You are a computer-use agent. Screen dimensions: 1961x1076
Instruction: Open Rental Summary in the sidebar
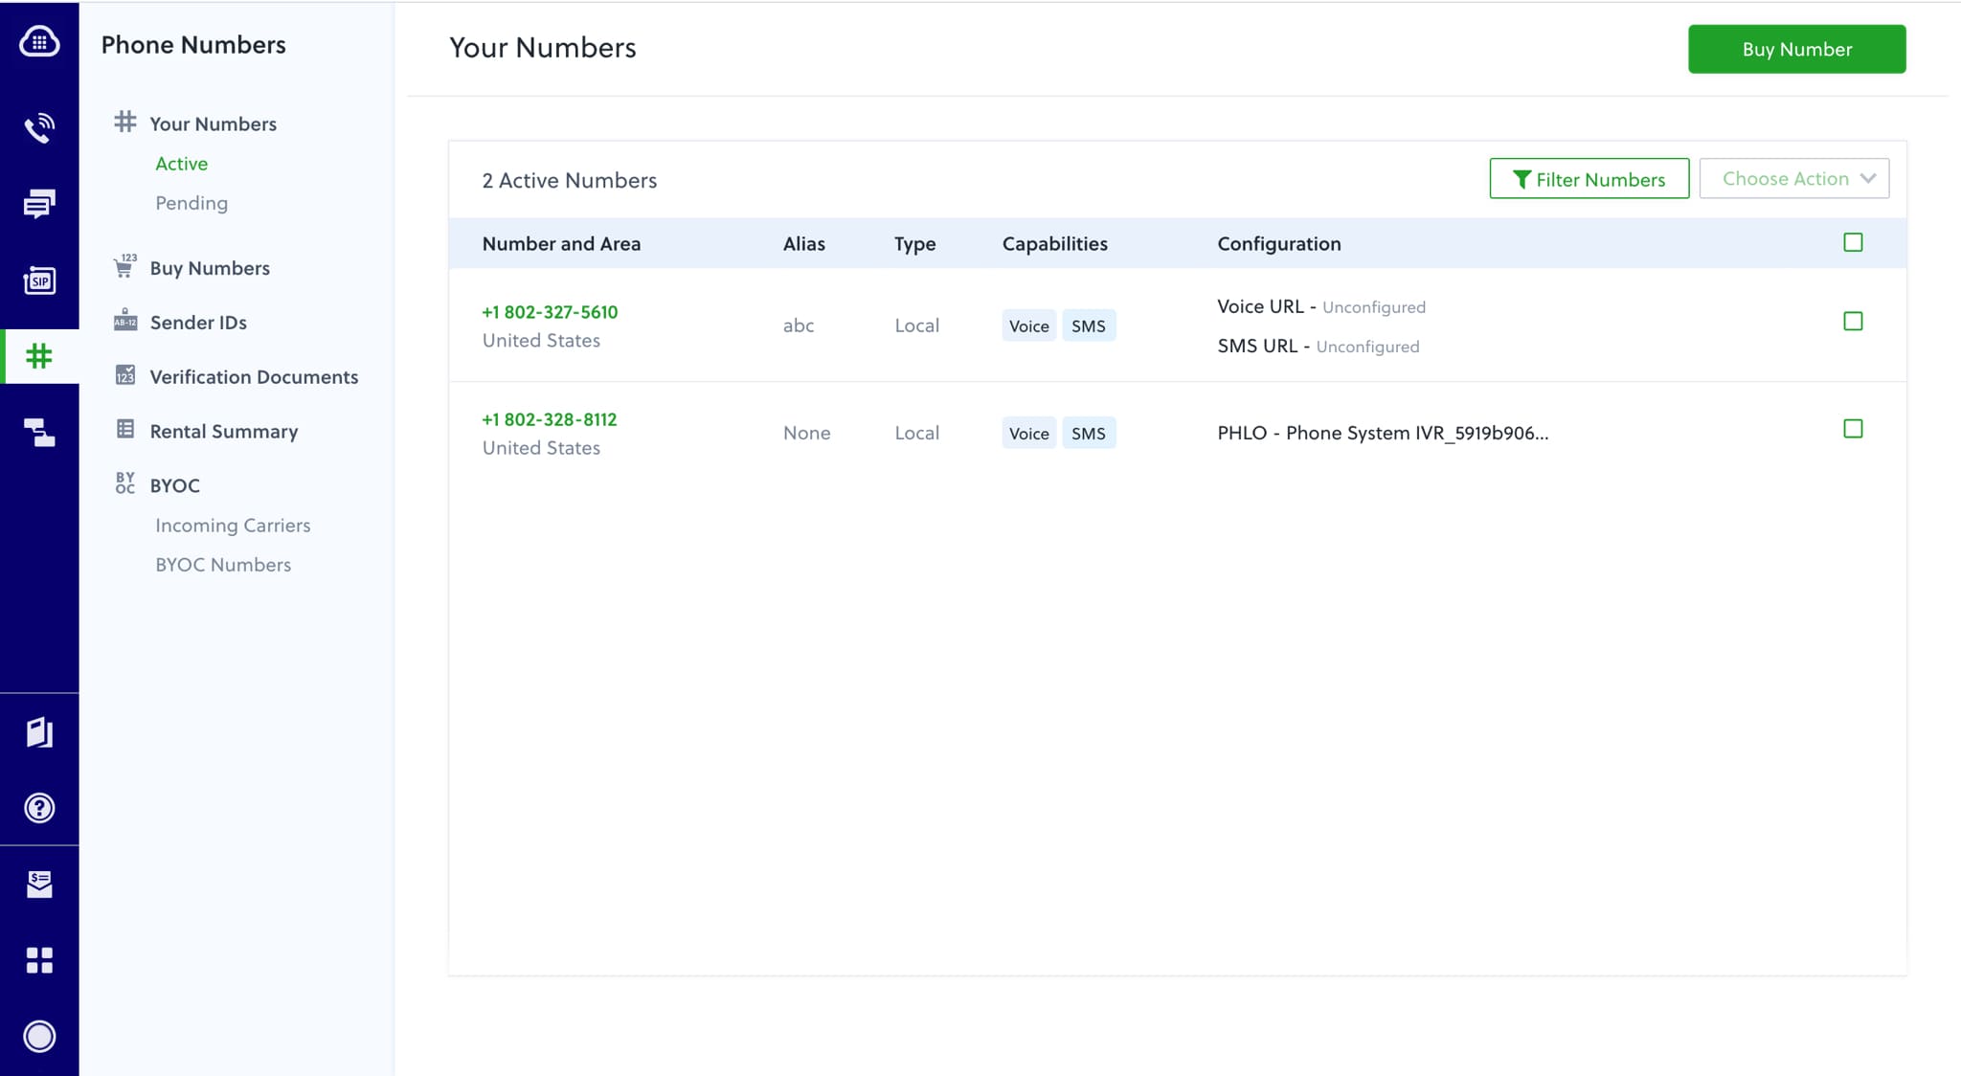click(x=223, y=432)
